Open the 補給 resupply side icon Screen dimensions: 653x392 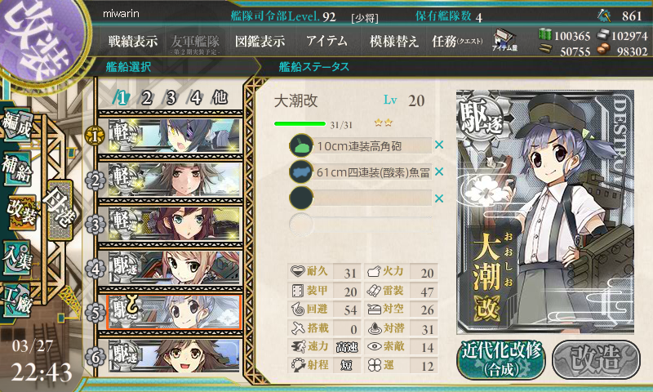(x=16, y=168)
